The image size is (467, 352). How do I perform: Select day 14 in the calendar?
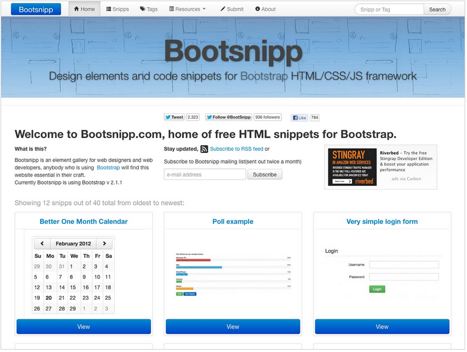(x=62, y=287)
